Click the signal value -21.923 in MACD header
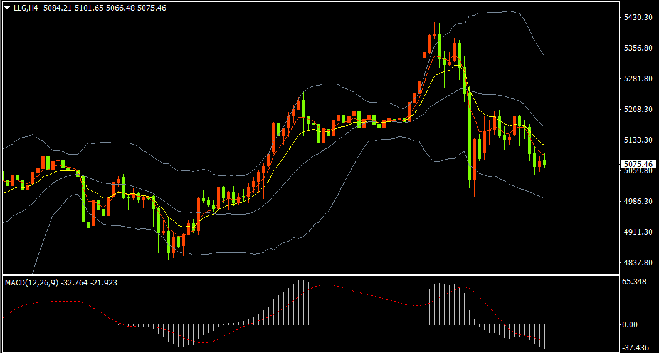Screen dimensions: 659x353 103,283
